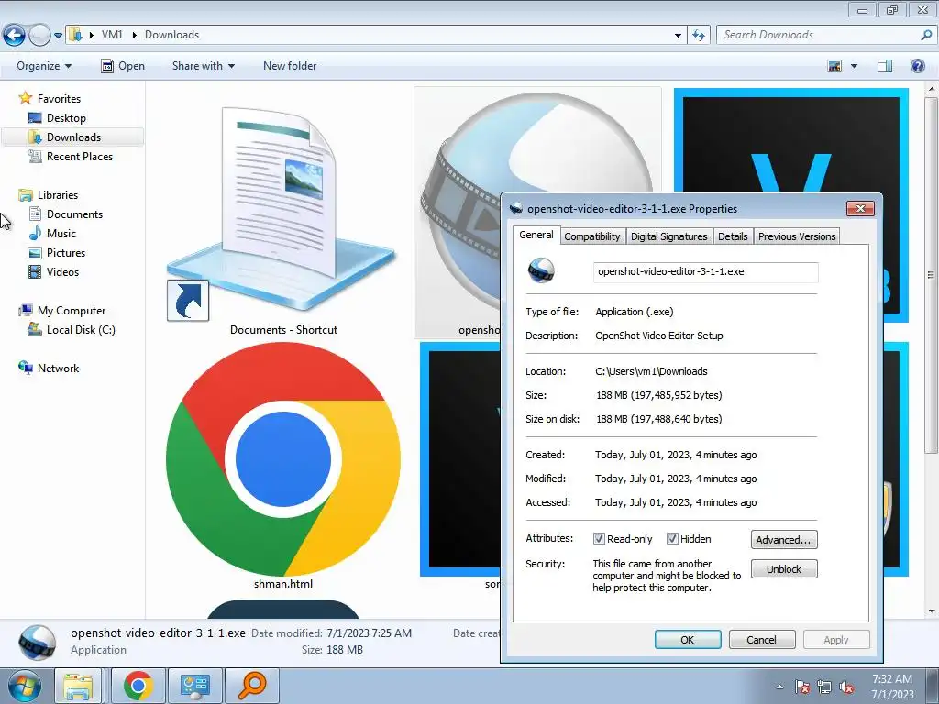939x704 pixels.
Task: Click the Apply button in Properties
Action: 836,639
